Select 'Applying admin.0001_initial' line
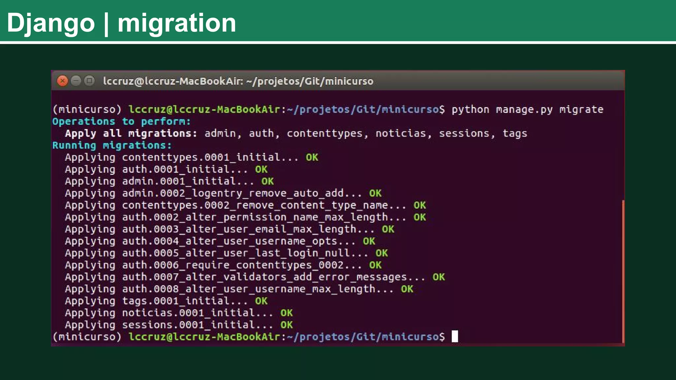The width and height of the screenshot is (676, 380). 169,181
